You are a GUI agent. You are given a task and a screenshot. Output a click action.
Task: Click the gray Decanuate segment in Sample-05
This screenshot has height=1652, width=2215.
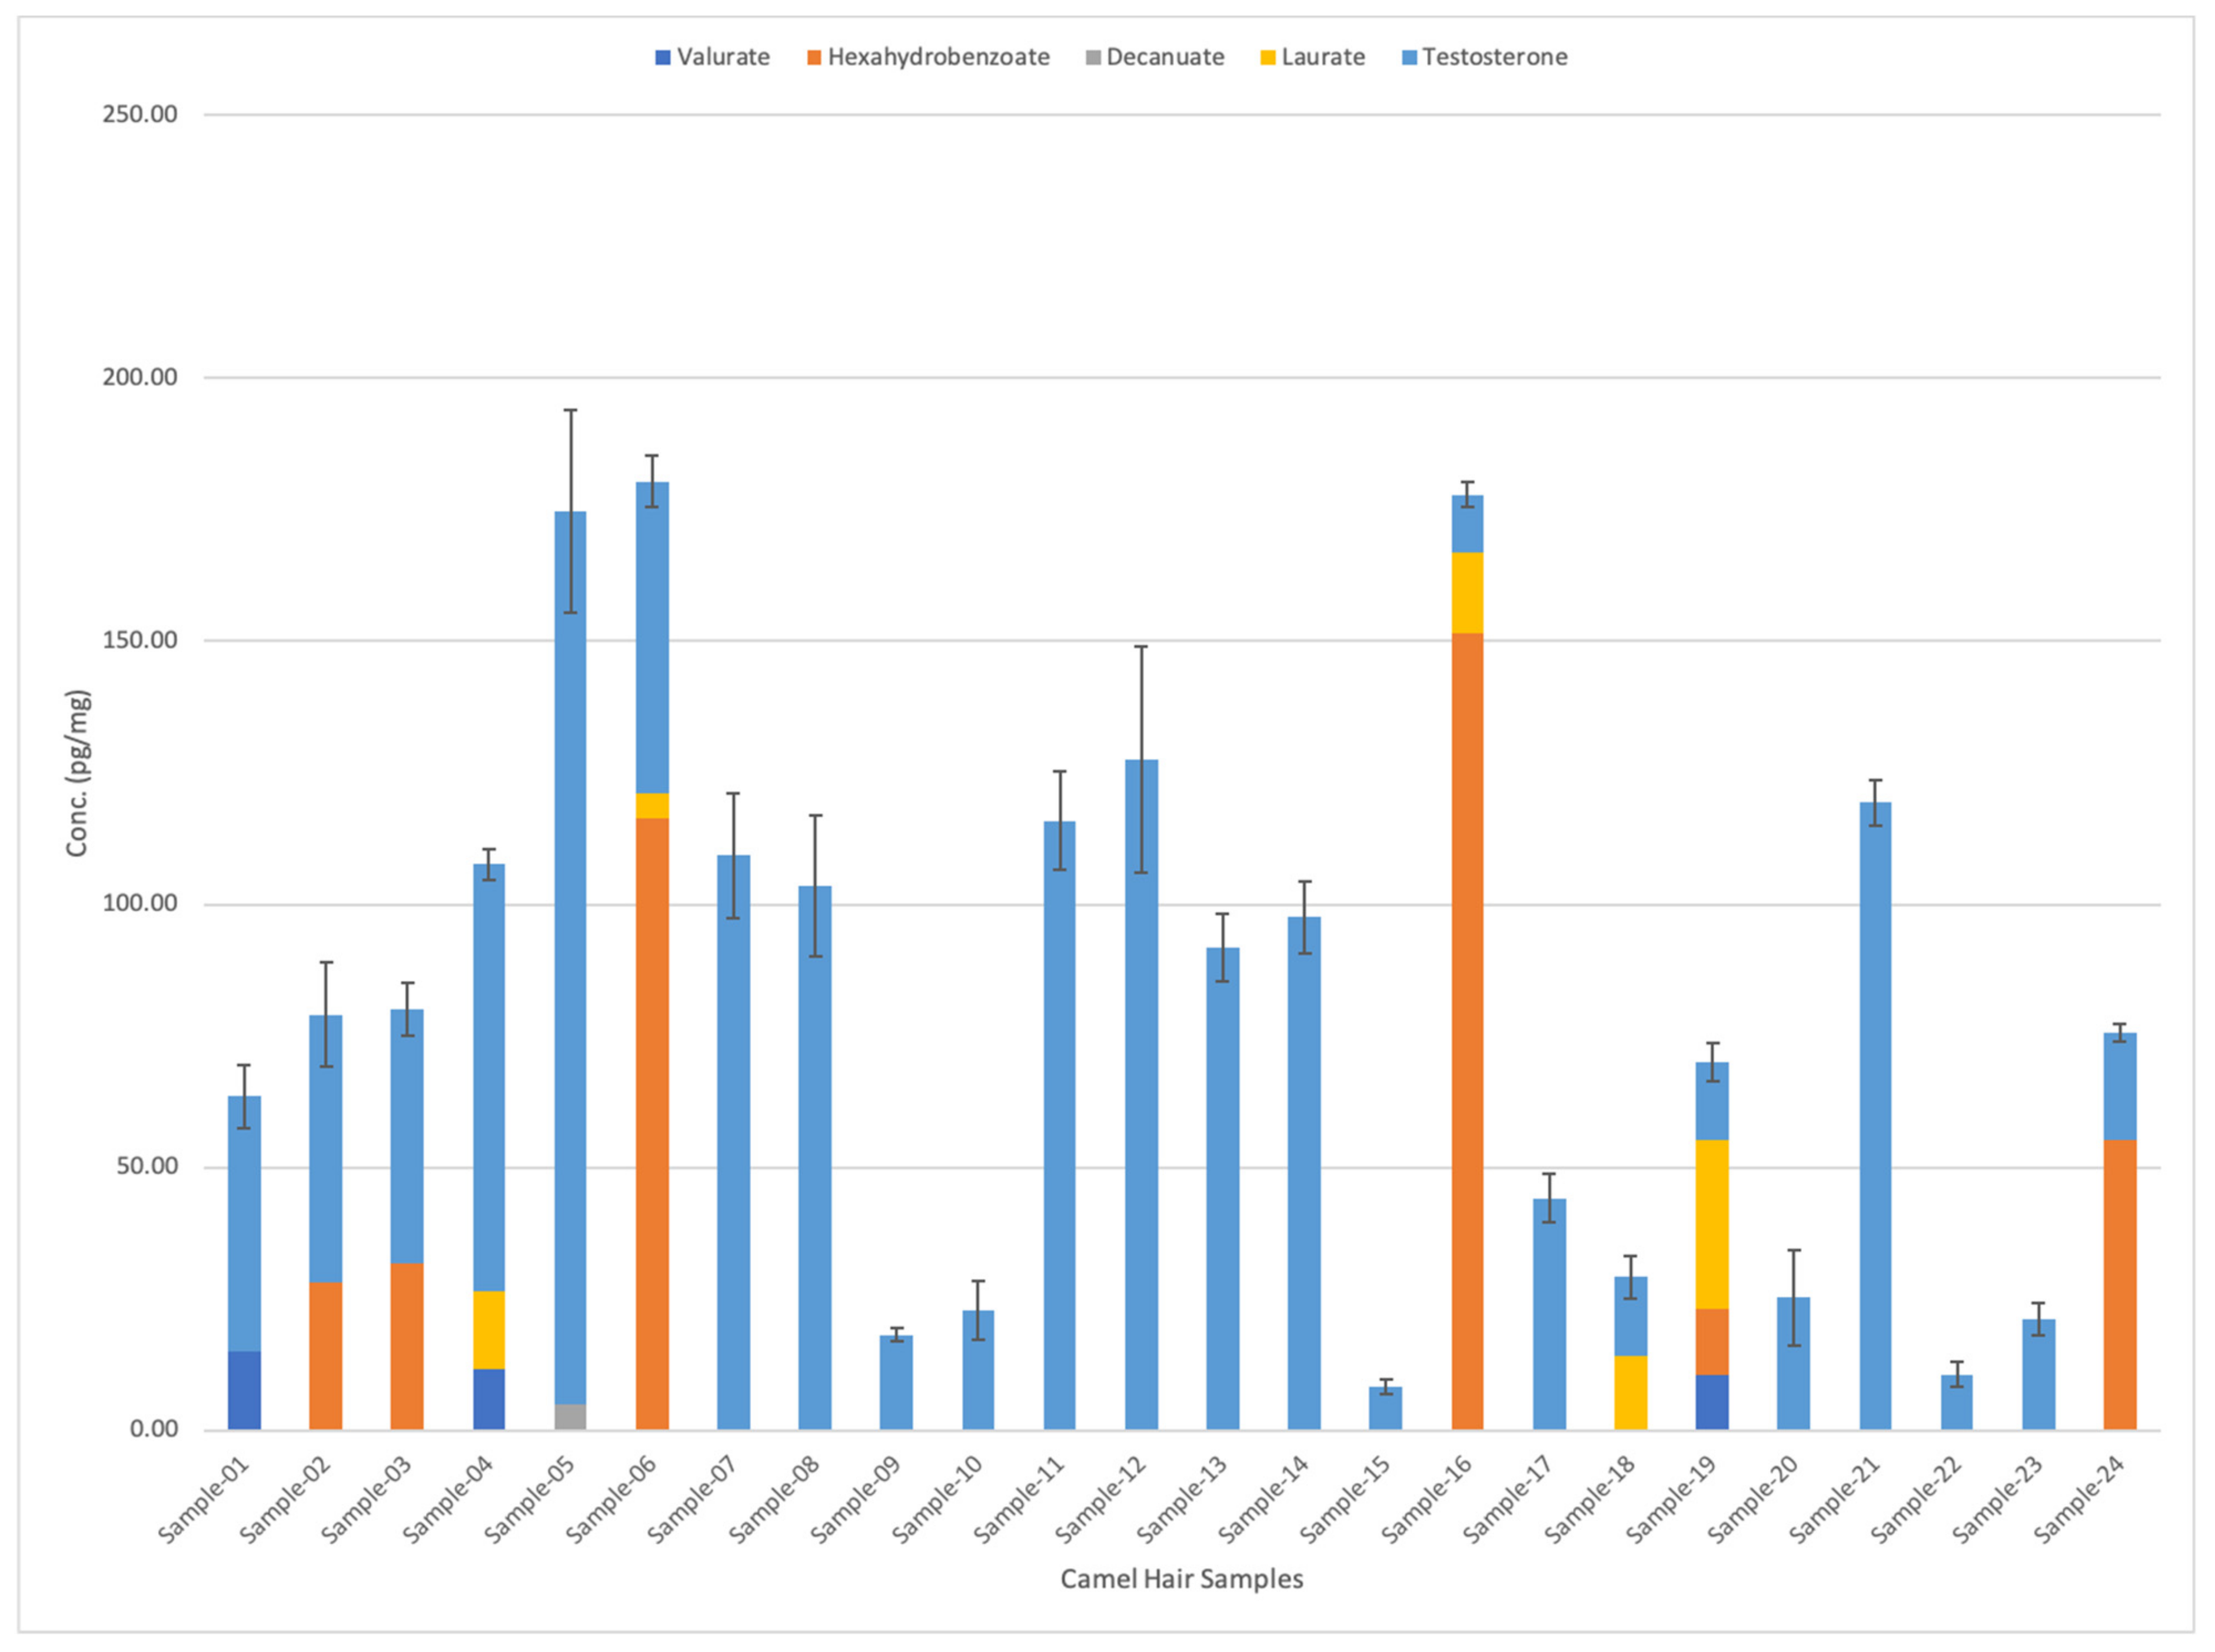570,1416
